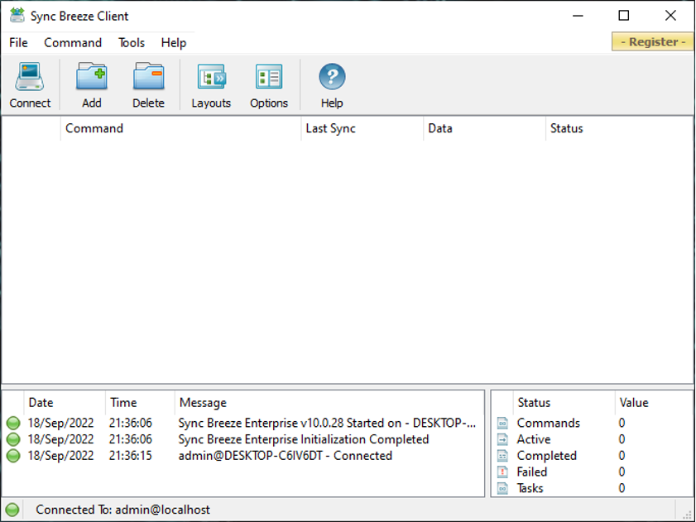Close the Sync Breeze Client window

[670, 16]
